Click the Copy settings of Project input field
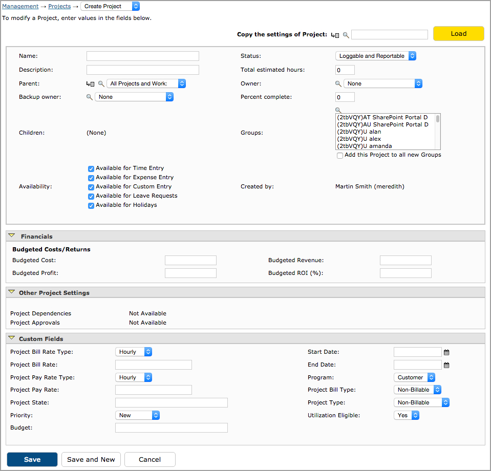Viewport: 491px width, 471px height. pos(390,34)
